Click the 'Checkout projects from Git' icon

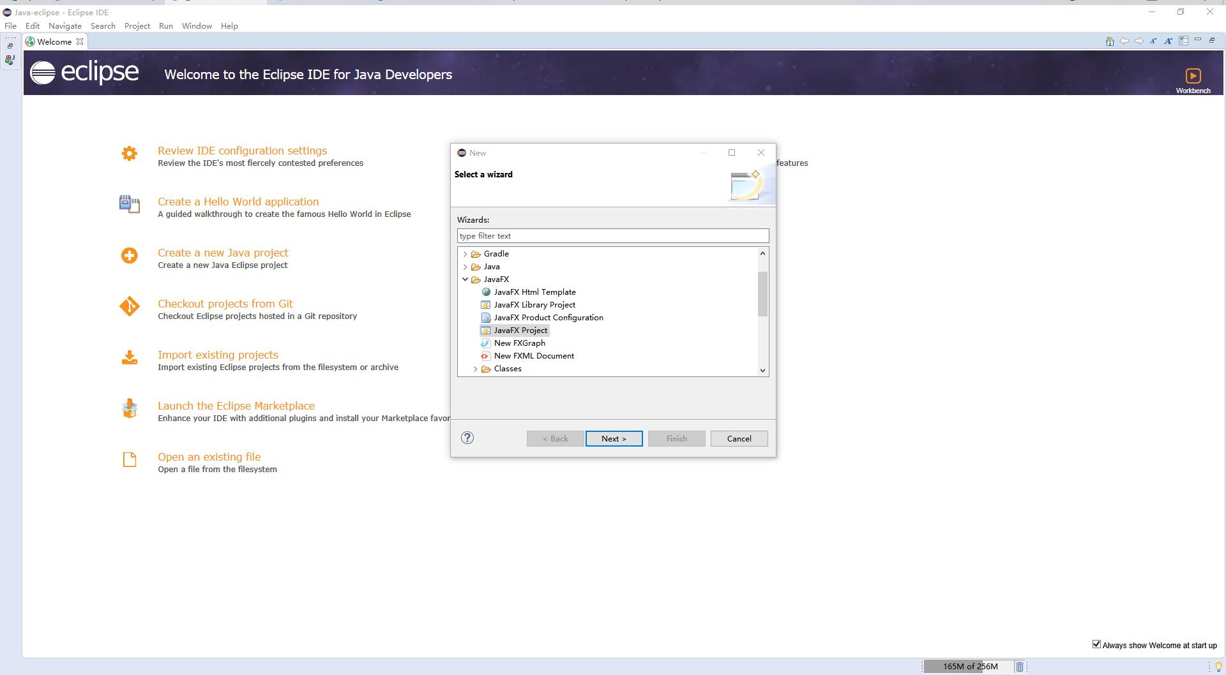click(128, 307)
